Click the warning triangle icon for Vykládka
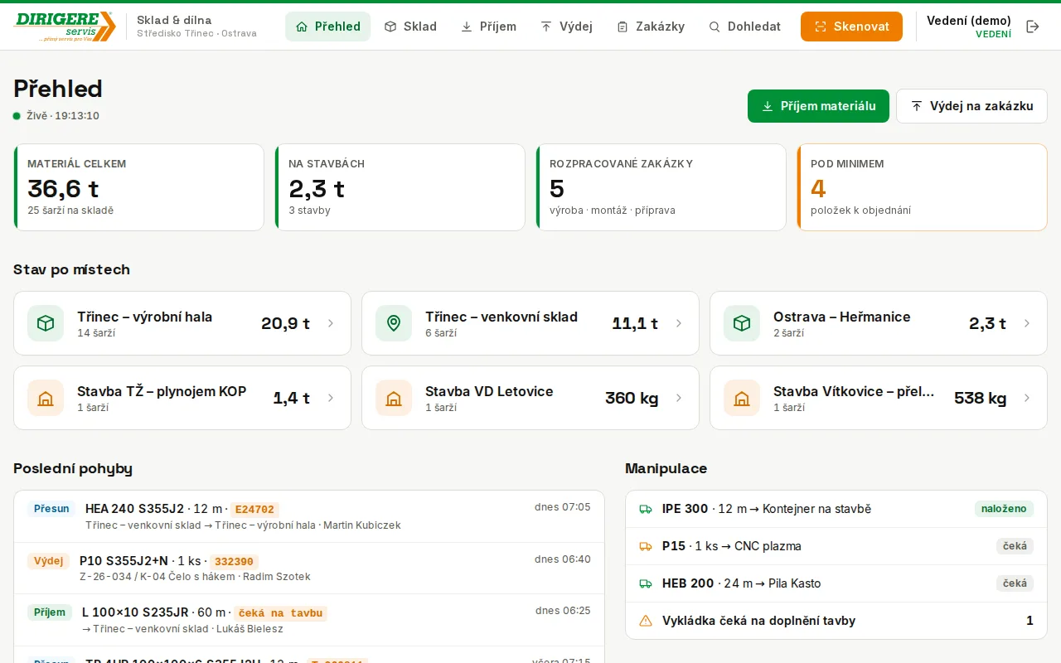1061x663 pixels. [x=646, y=621]
